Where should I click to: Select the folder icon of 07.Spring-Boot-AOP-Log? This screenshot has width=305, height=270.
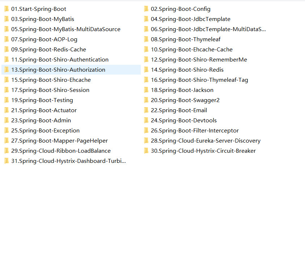pyautogui.click(x=7, y=39)
